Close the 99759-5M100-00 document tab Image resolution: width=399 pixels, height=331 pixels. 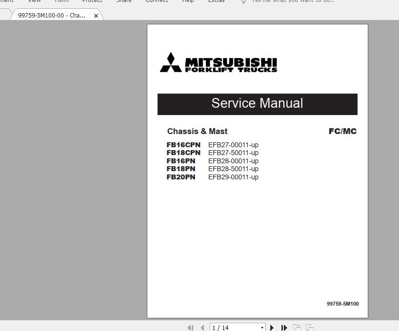click(x=96, y=16)
